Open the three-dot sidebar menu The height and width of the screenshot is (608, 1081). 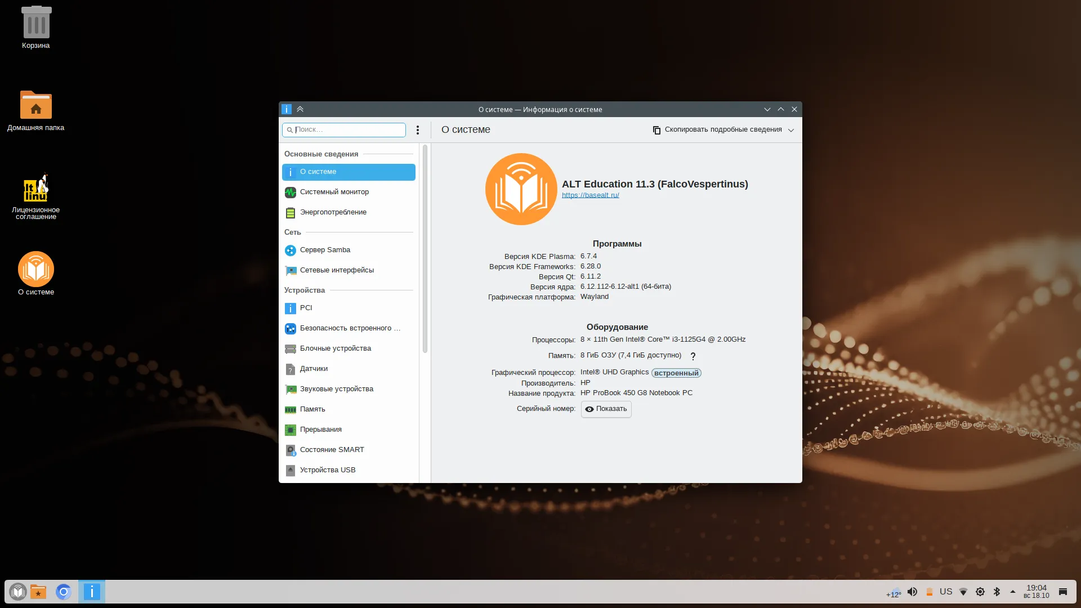coord(417,130)
